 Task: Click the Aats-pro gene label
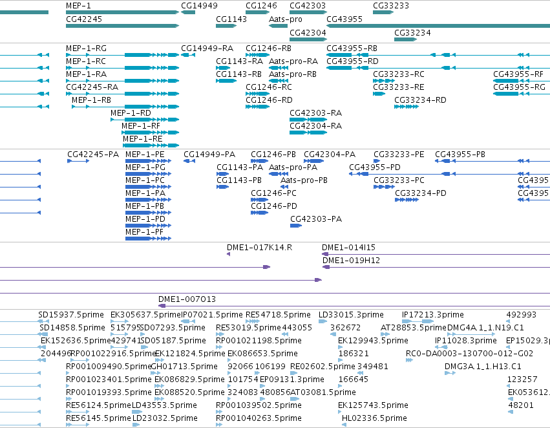(286, 19)
